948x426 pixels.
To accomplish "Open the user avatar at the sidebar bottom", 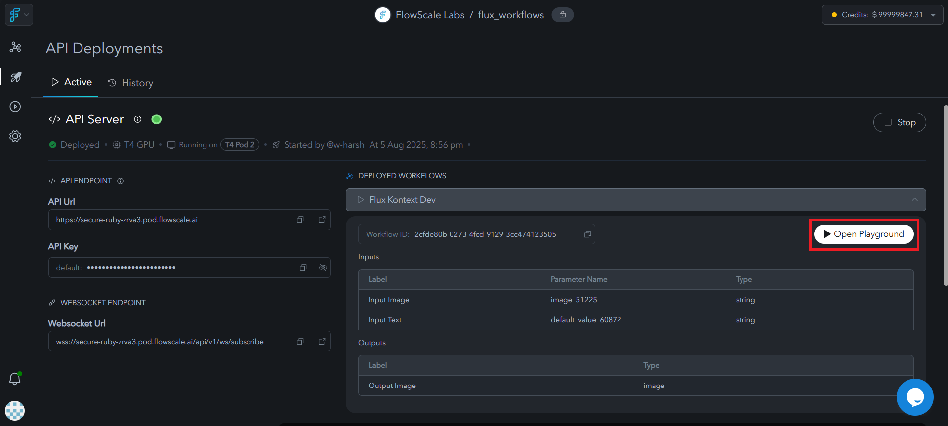I will (15, 411).
